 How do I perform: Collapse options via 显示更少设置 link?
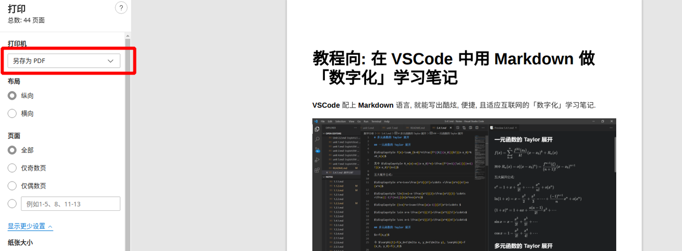tap(30, 226)
